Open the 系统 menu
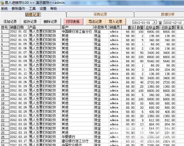184x146 pixels. (4, 9)
